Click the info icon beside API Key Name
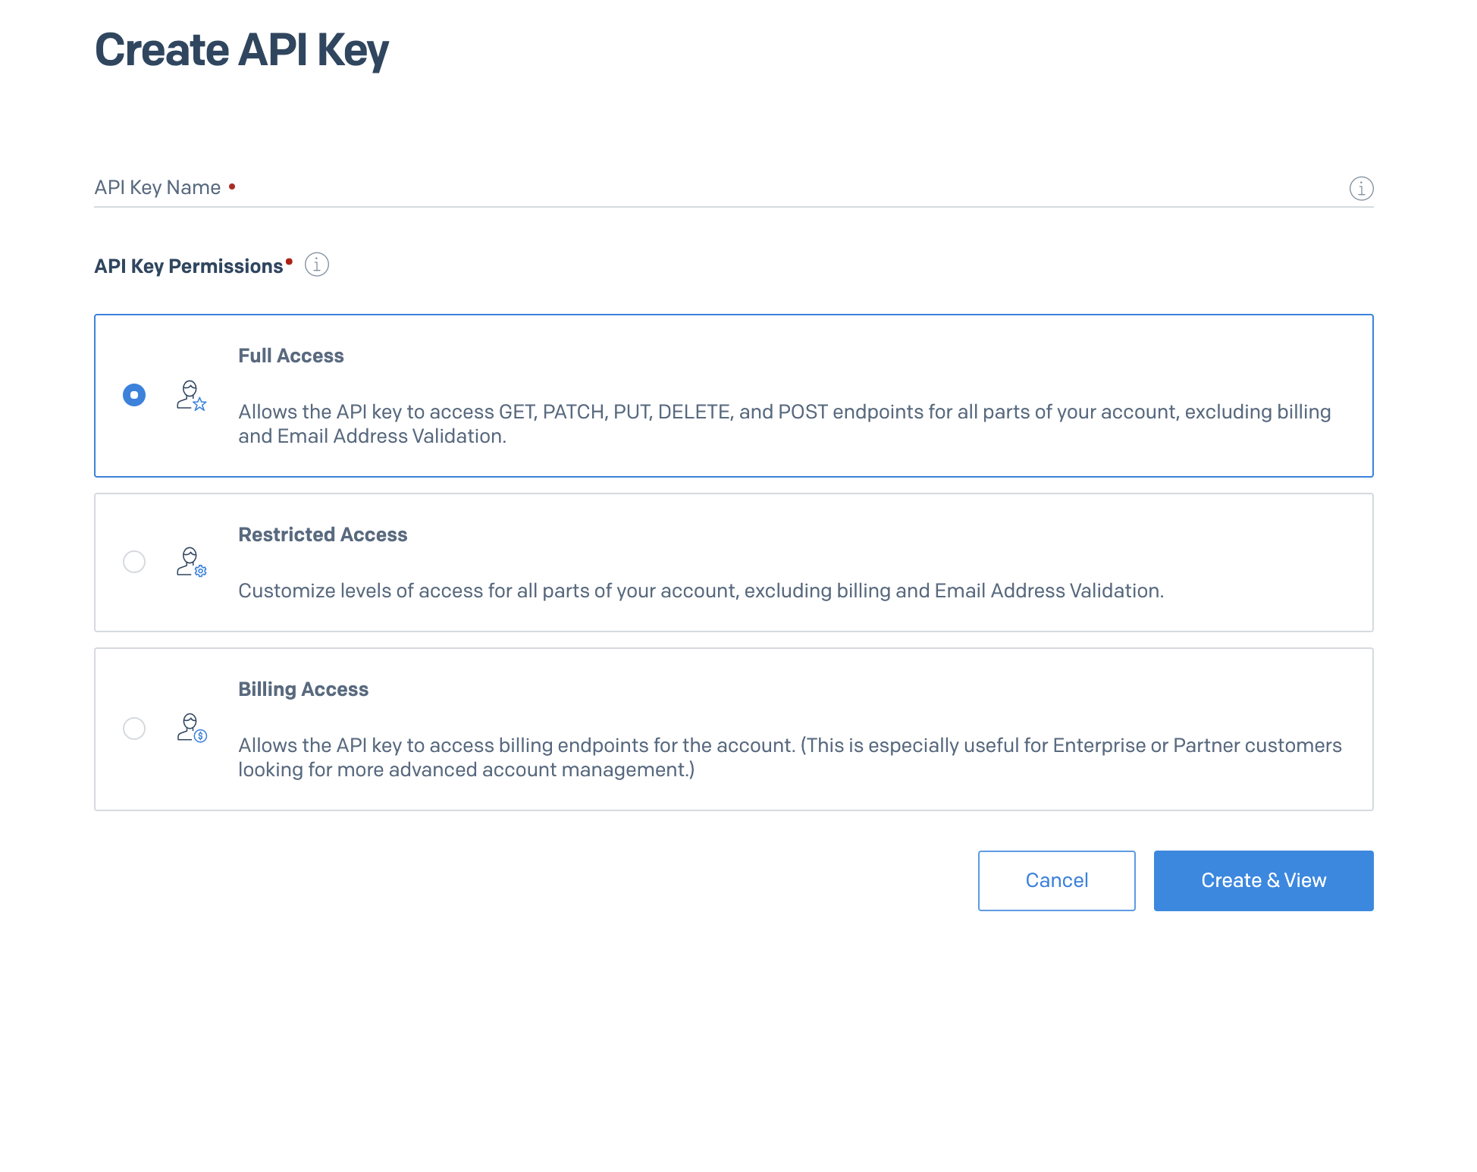The height and width of the screenshot is (1172, 1477). pyautogui.click(x=1361, y=188)
